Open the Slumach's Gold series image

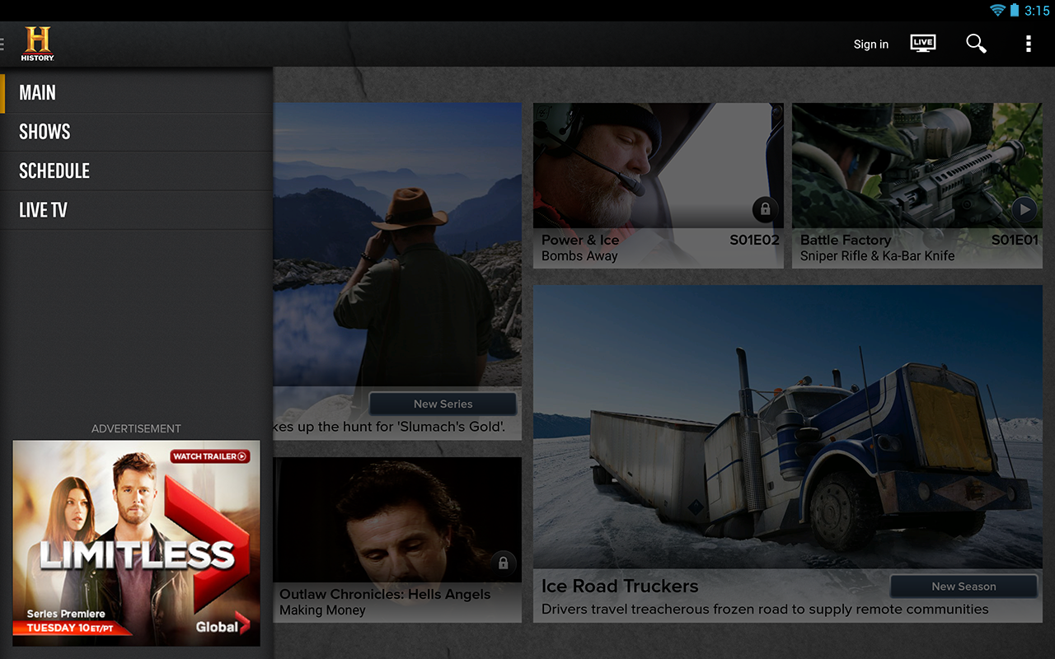click(x=397, y=245)
